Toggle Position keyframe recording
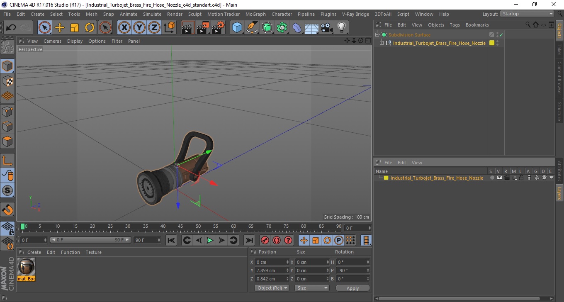This screenshot has height=302, width=564. pos(304,240)
